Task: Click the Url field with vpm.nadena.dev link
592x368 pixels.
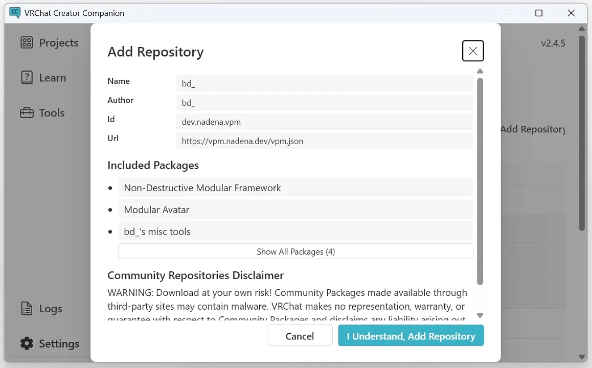Action: click(324, 141)
